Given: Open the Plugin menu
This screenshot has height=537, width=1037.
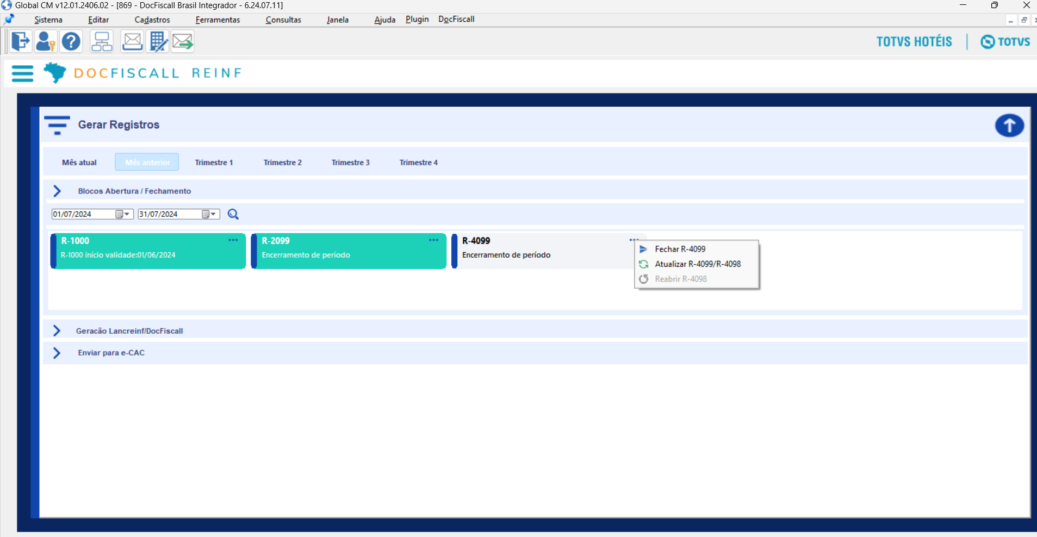Looking at the screenshot, I should [x=417, y=20].
